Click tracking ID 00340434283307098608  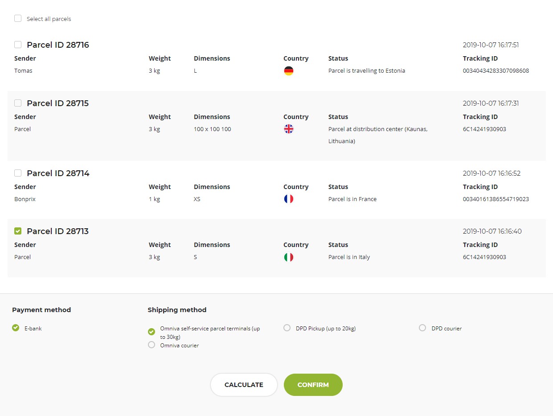tap(496, 71)
